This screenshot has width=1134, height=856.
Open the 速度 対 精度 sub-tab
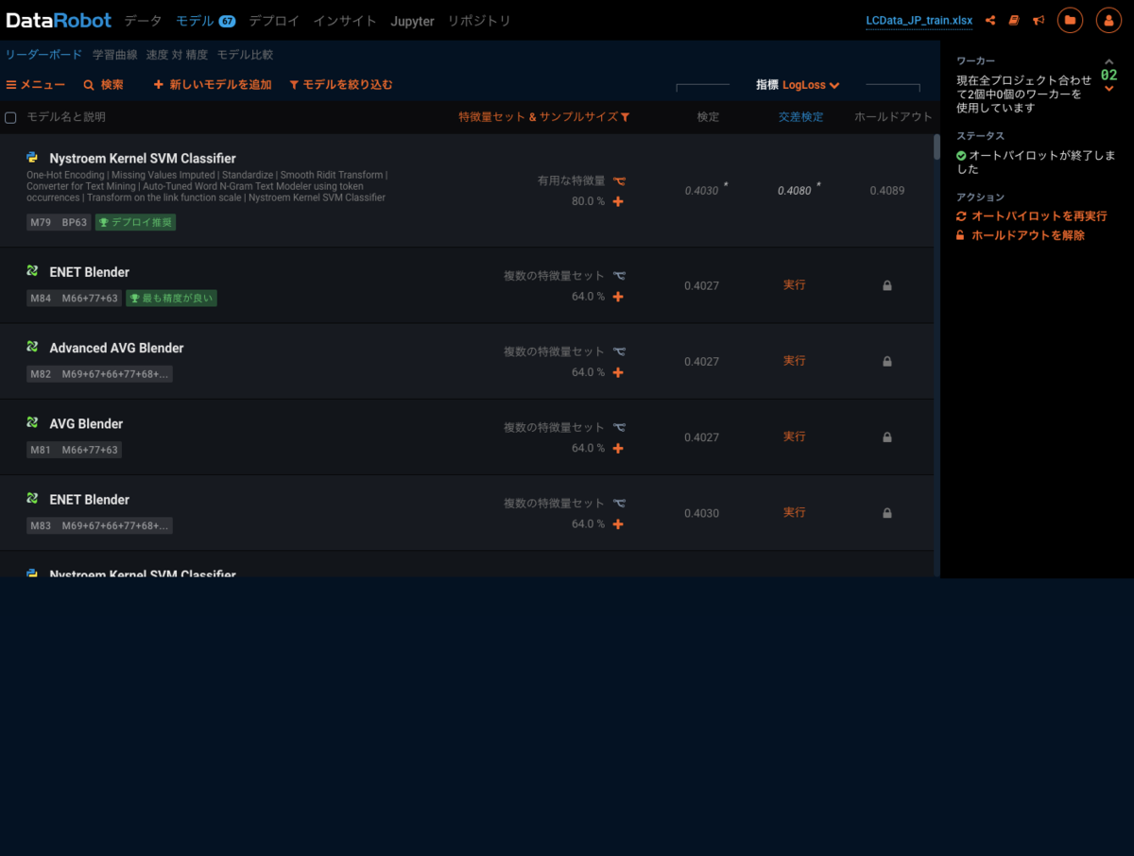[x=177, y=55]
